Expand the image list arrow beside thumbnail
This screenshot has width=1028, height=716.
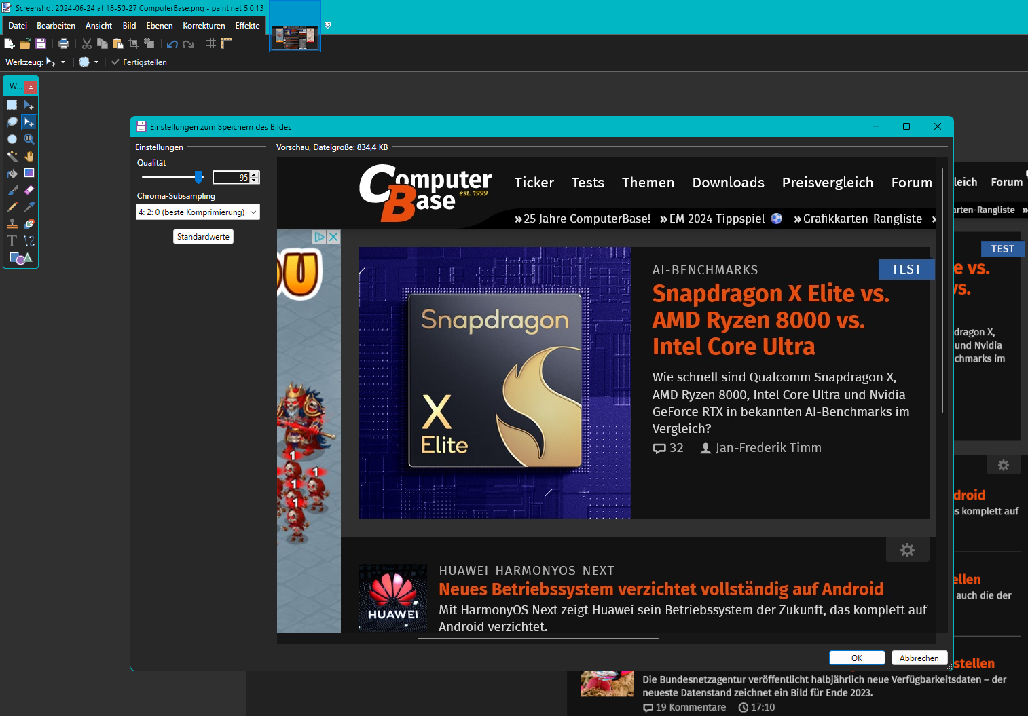click(328, 25)
